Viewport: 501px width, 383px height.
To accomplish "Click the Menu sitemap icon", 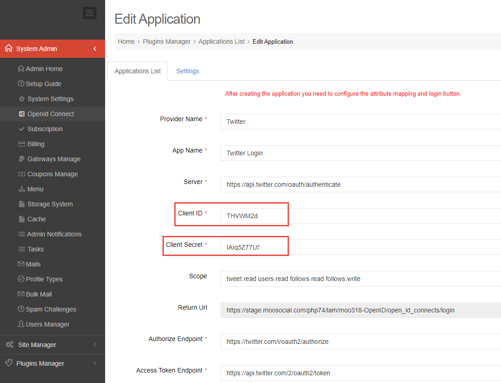I will click(x=22, y=189).
